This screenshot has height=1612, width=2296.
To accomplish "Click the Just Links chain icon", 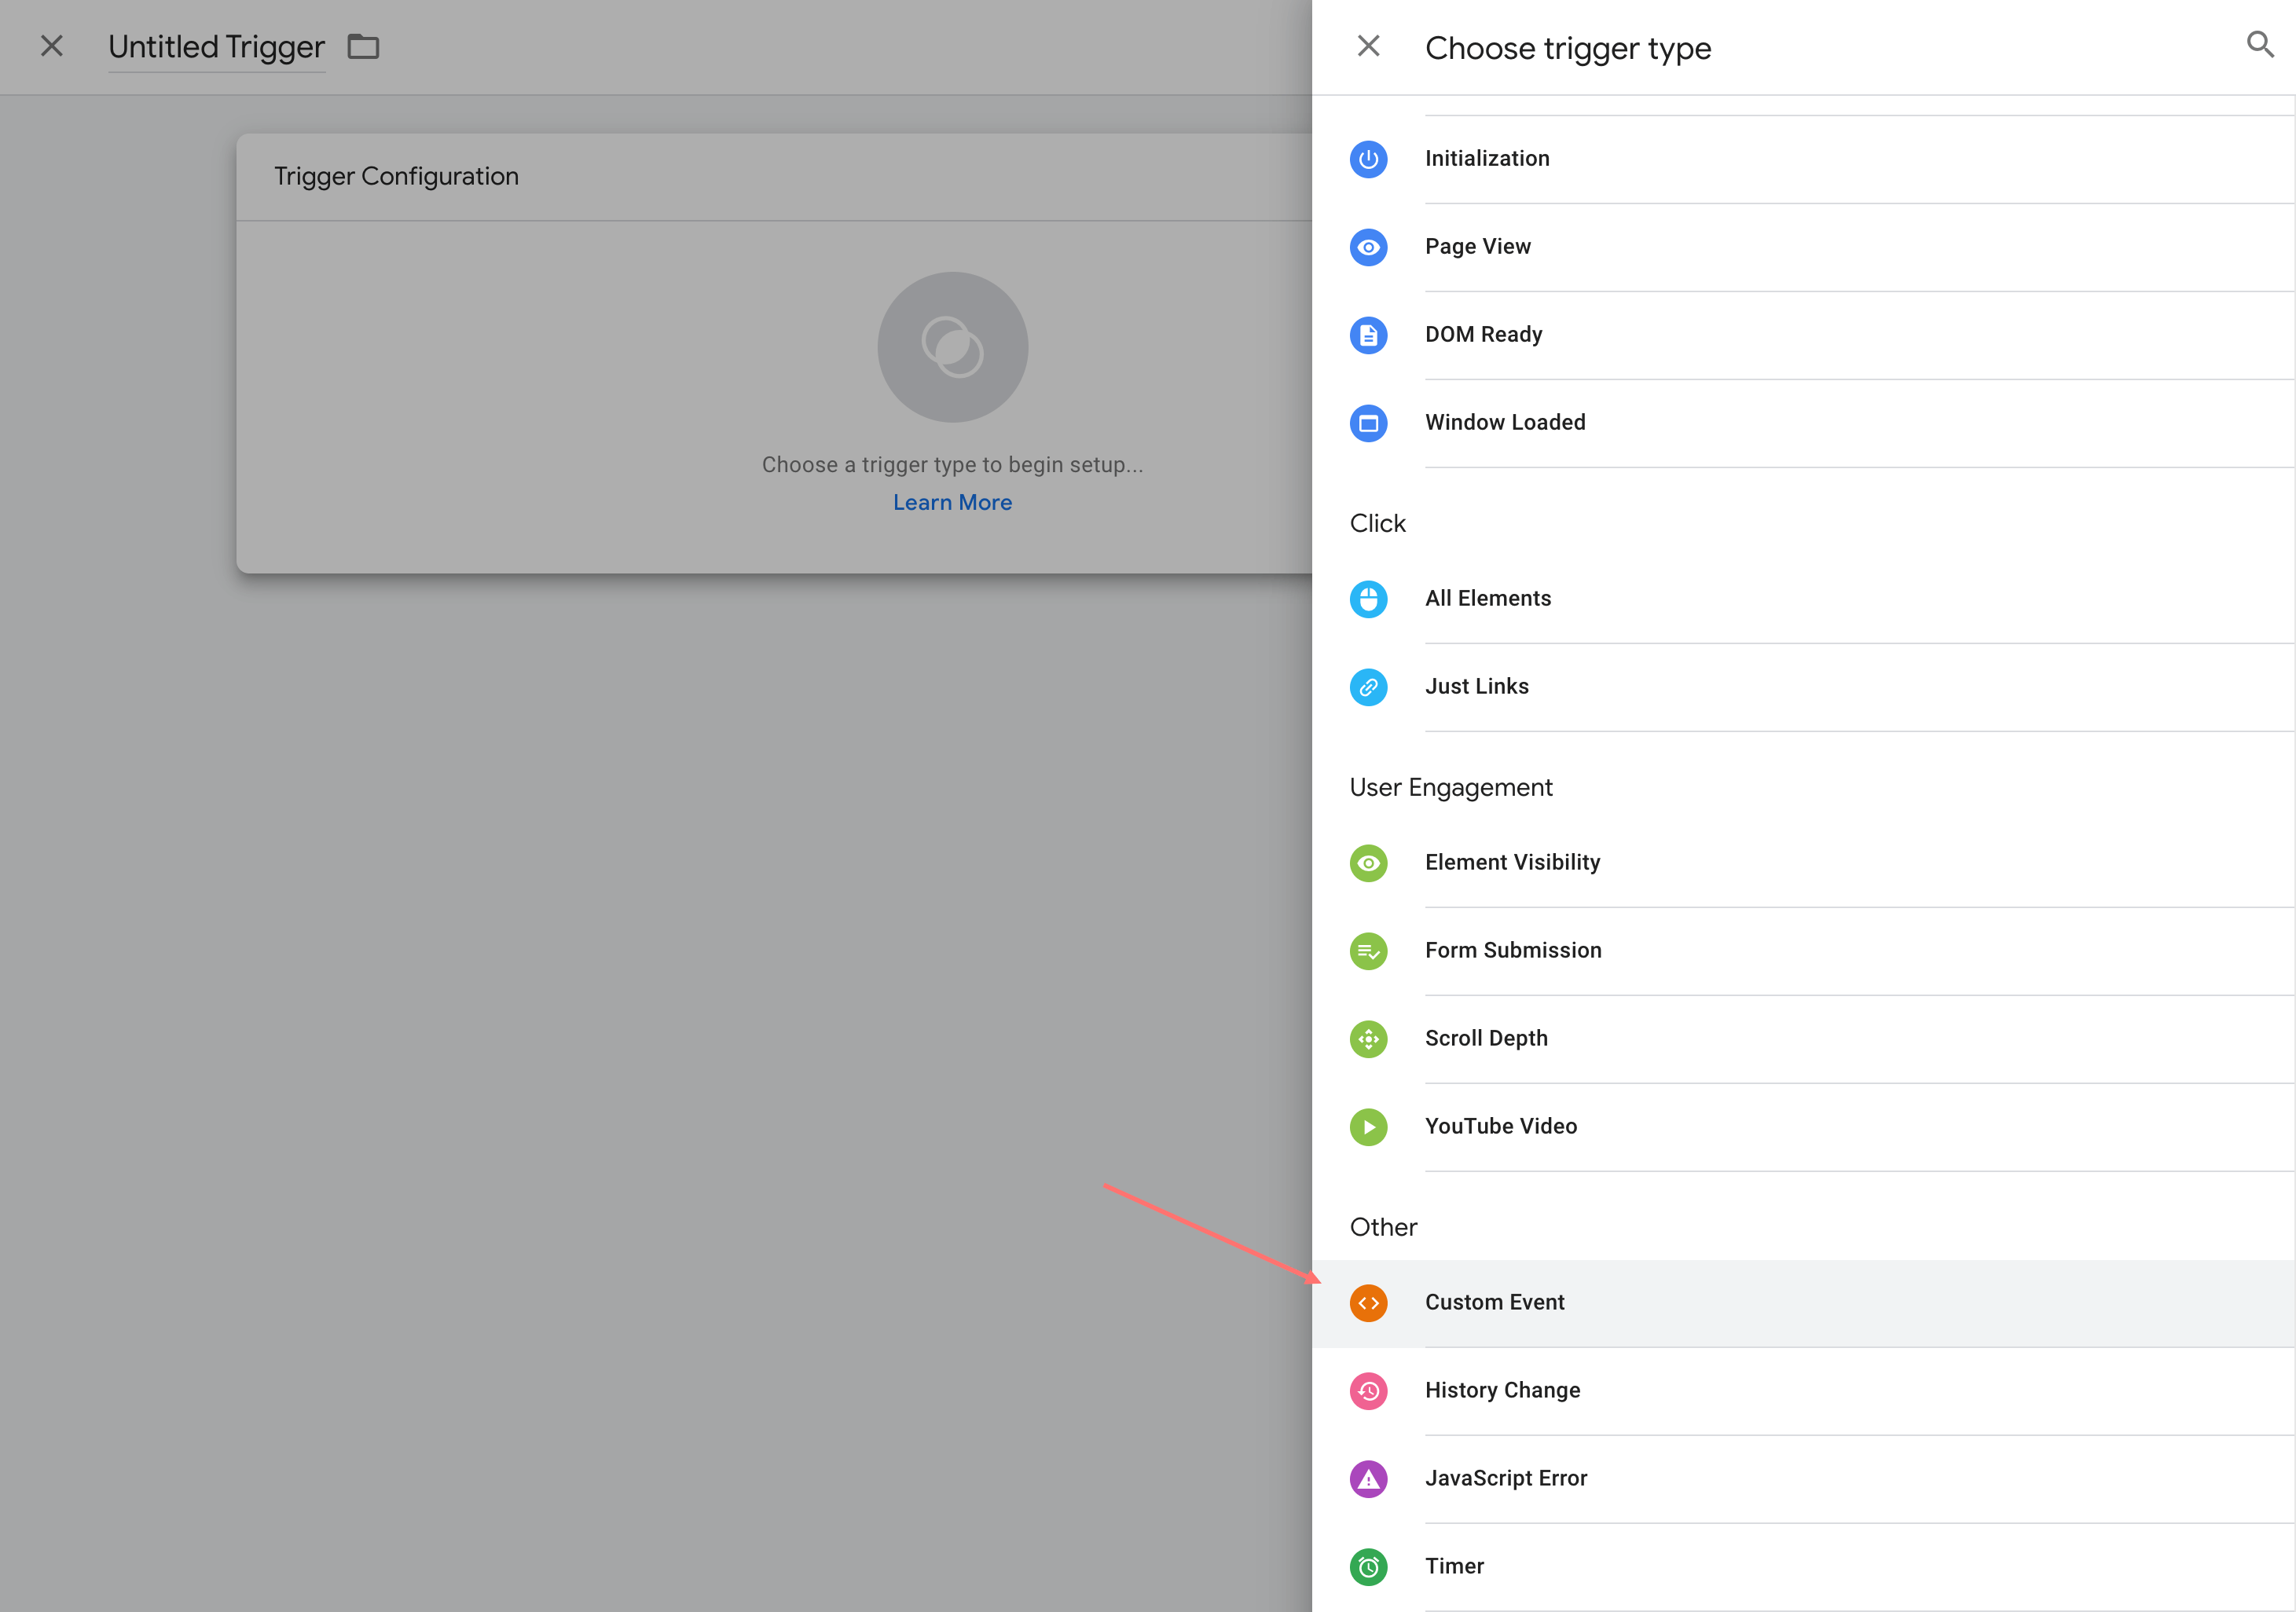I will point(1368,687).
